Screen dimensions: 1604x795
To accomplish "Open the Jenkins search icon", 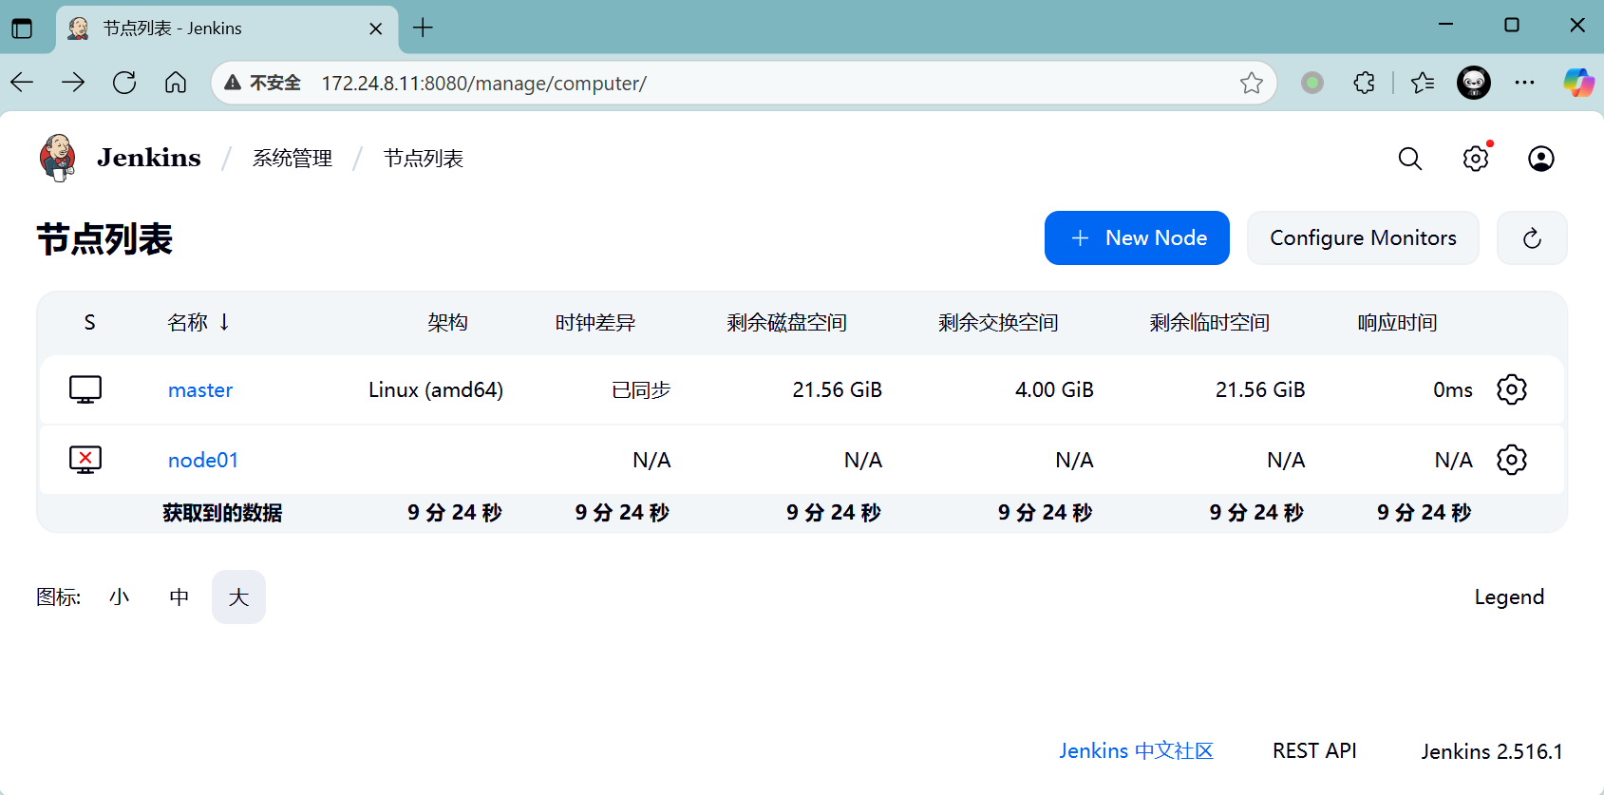I will [1410, 159].
